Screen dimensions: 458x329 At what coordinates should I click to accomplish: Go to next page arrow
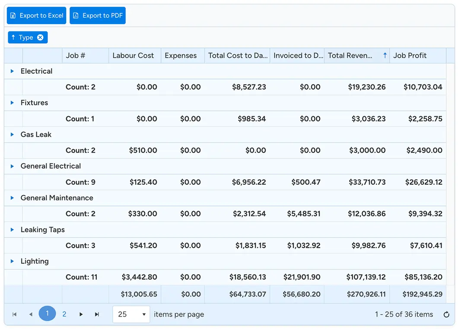(81, 314)
